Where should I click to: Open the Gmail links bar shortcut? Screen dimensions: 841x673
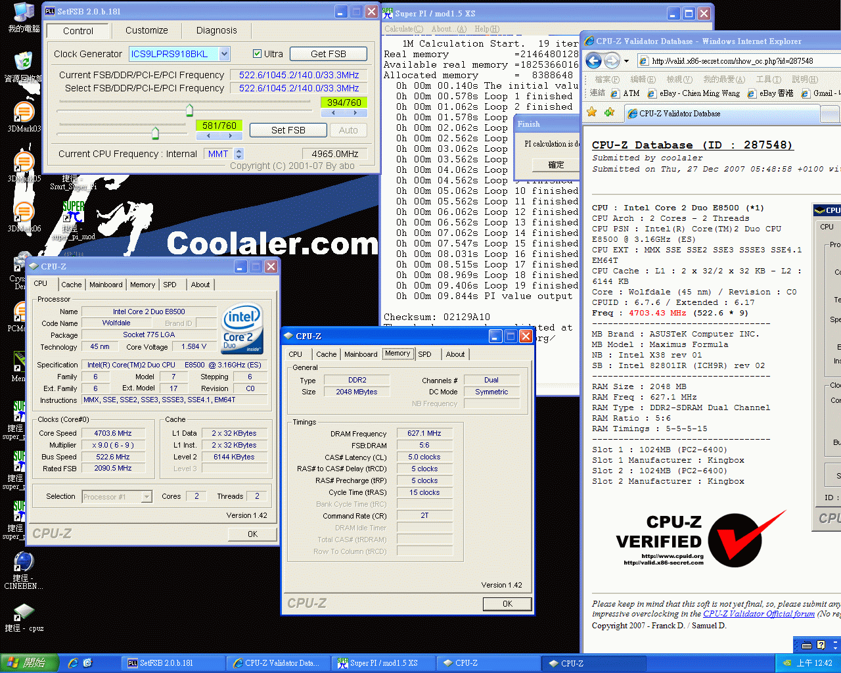(x=820, y=93)
